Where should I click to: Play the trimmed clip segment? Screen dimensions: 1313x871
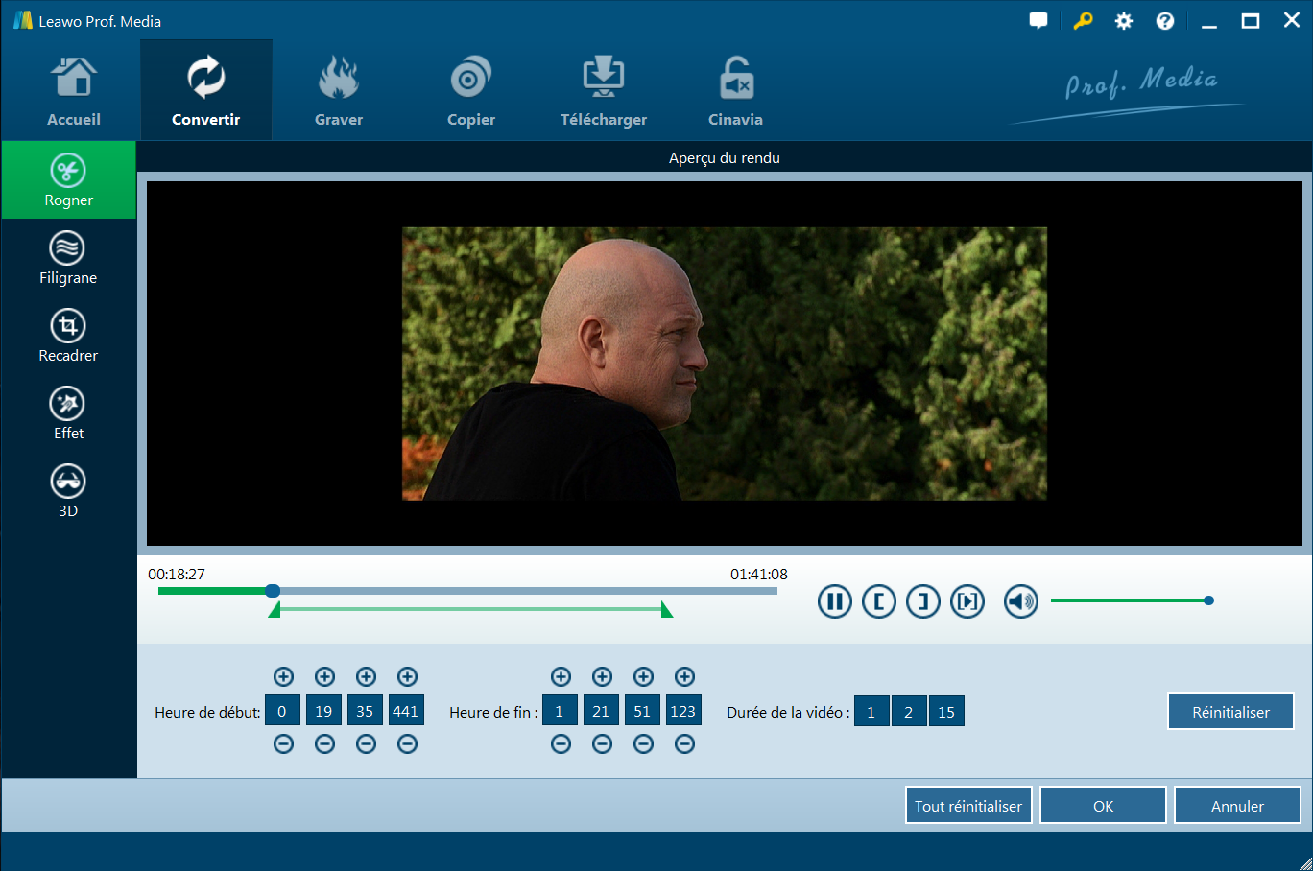(967, 601)
